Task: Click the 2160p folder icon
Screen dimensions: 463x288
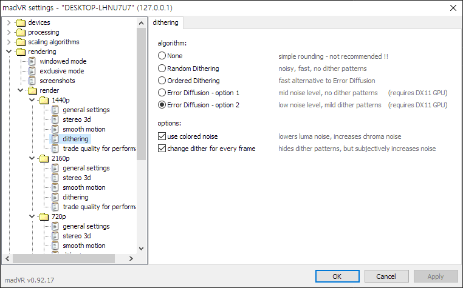Action: [x=44, y=158]
